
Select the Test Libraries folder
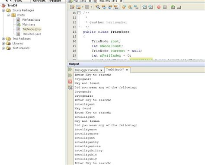click(21, 48)
